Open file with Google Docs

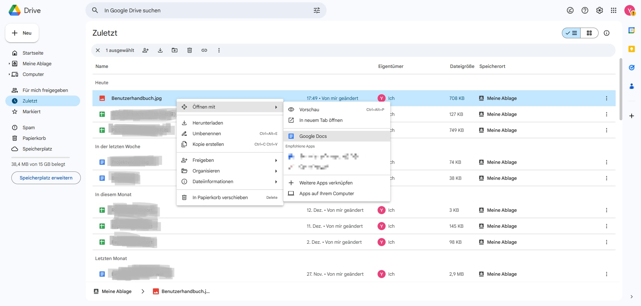pyautogui.click(x=337, y=136)
